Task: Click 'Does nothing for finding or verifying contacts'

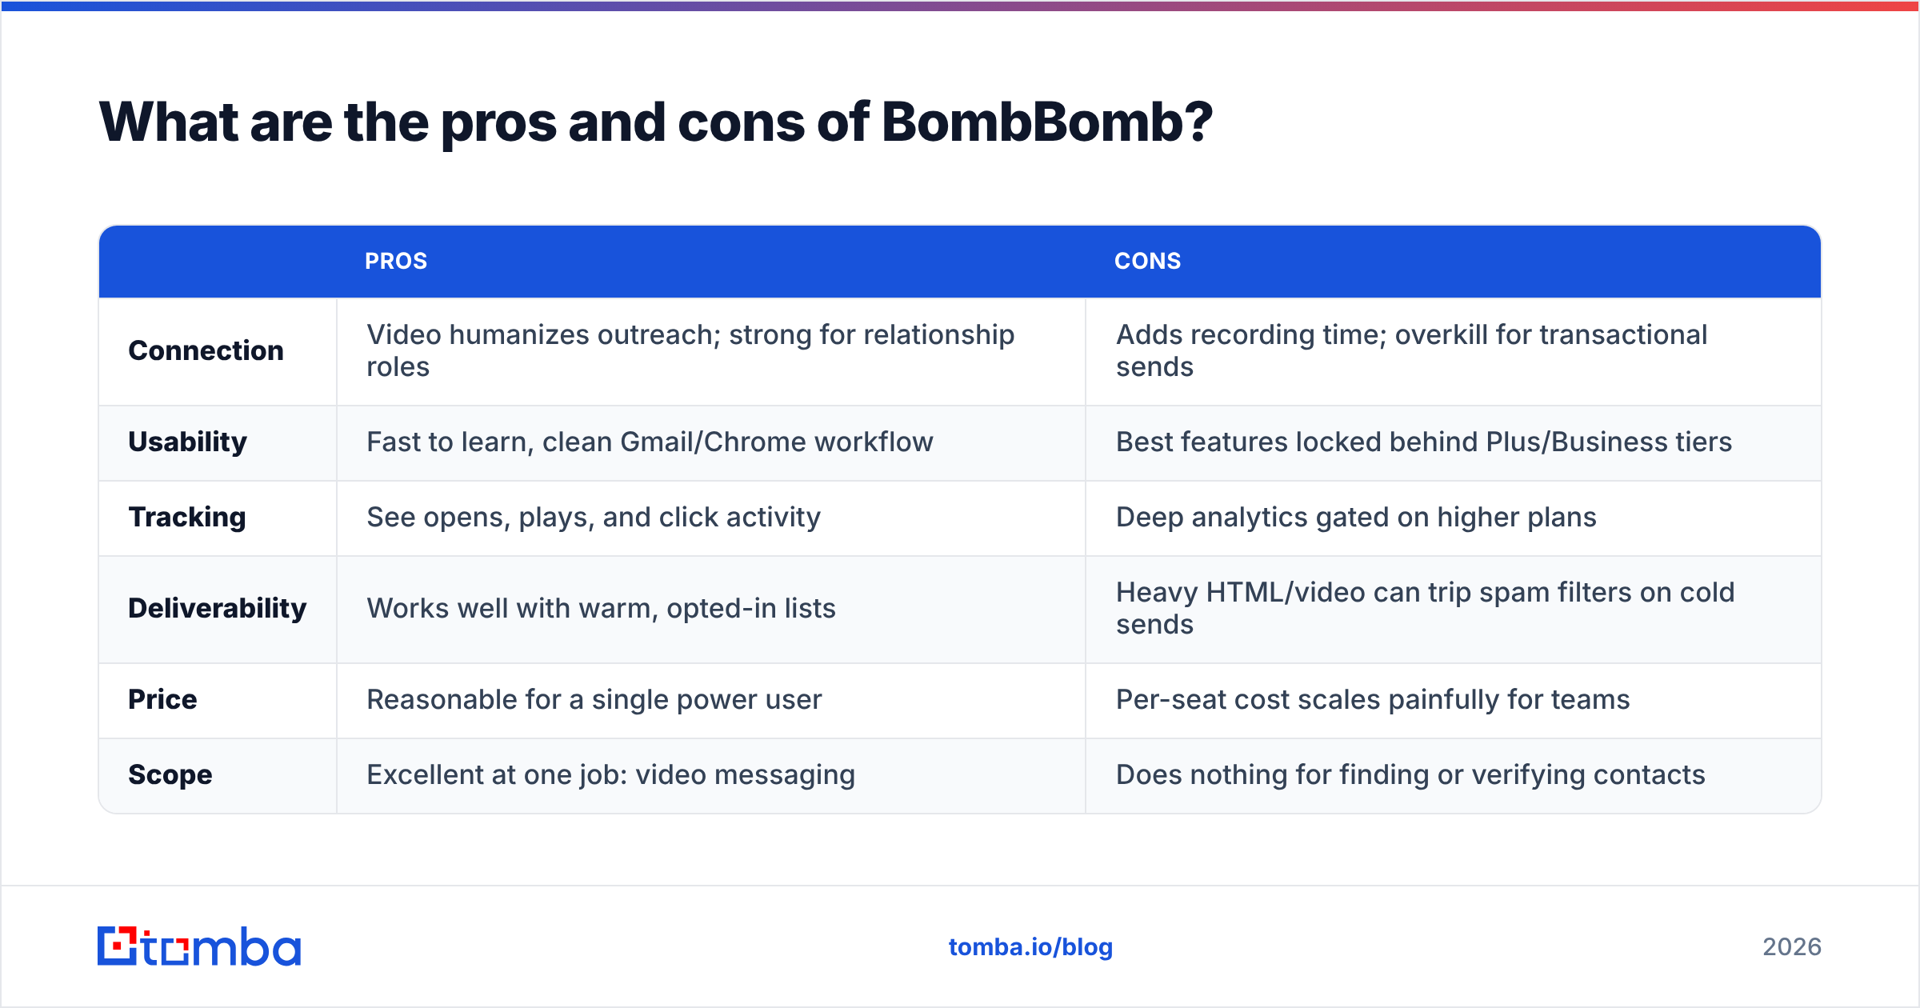Action: click(x=1410, y=774)
